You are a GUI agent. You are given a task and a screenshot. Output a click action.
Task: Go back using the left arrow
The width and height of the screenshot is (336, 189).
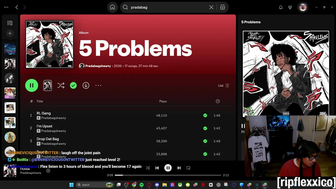(17, 7)
